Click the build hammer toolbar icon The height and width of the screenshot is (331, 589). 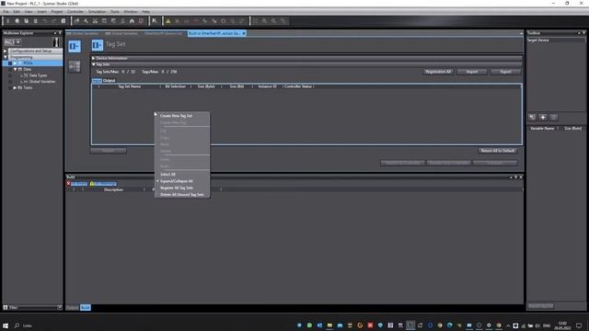tap(86, 21)
